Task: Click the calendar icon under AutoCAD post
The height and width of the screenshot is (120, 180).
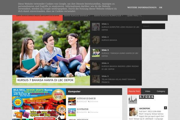Action: [77, 102]
